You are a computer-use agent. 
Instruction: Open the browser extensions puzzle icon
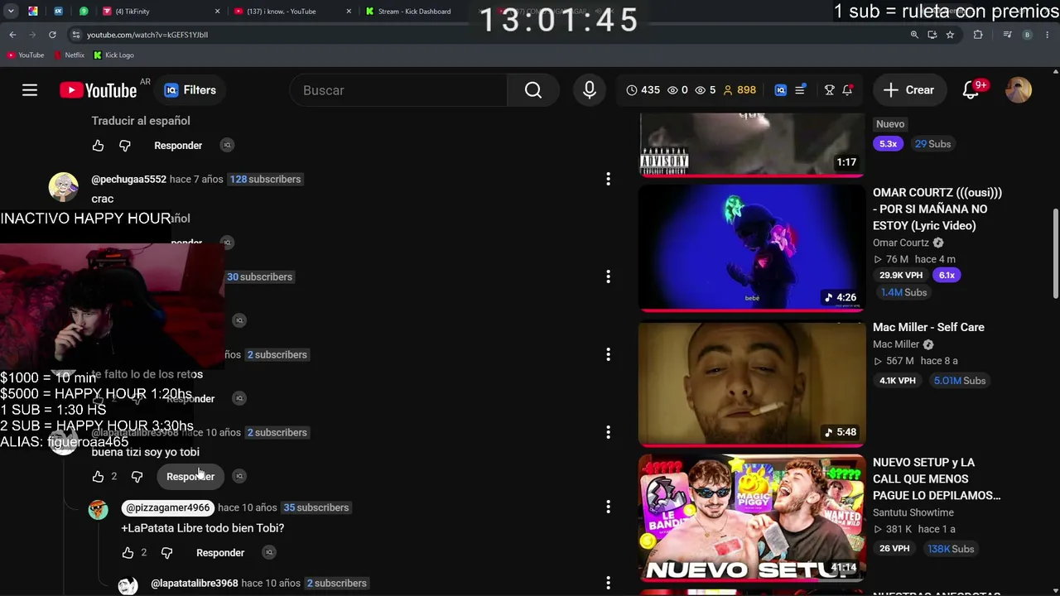coord(978,35)
